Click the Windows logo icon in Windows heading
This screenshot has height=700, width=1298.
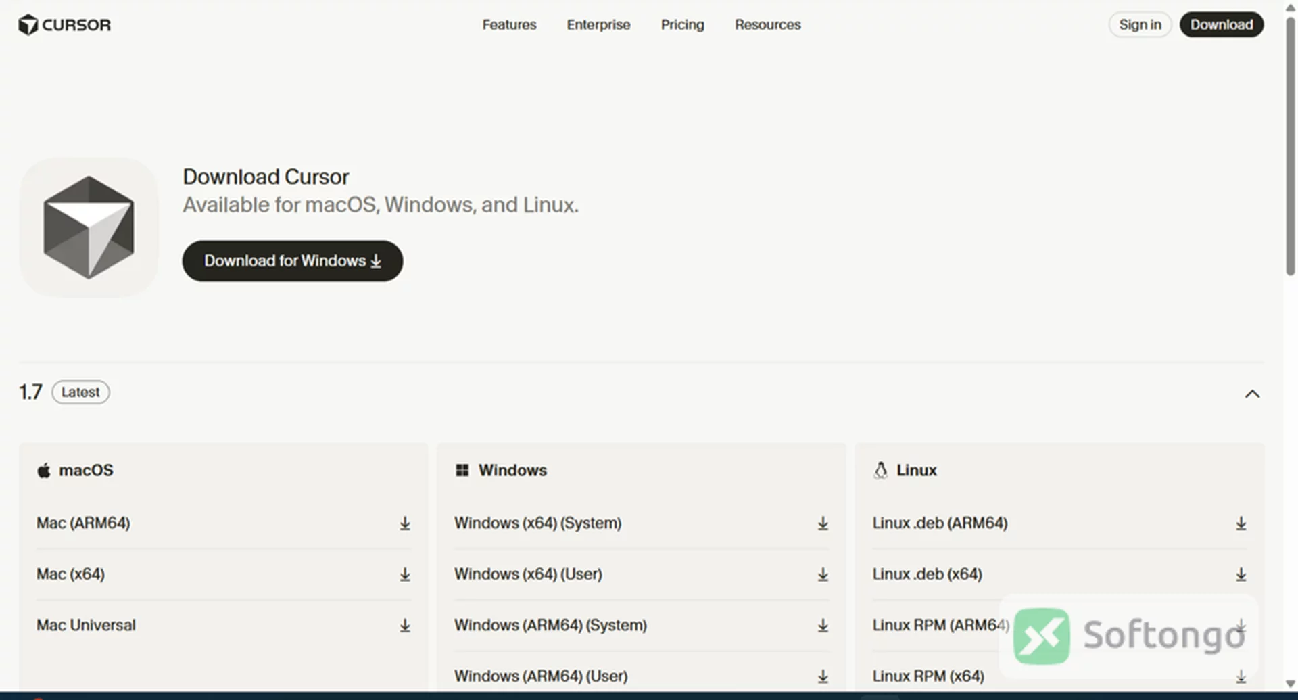tap(462, 470)
